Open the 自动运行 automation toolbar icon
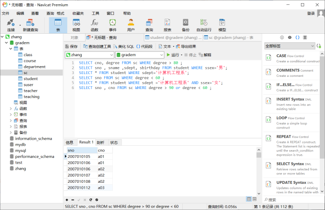Viewport: 325px width, 210px height. [204, 25]
